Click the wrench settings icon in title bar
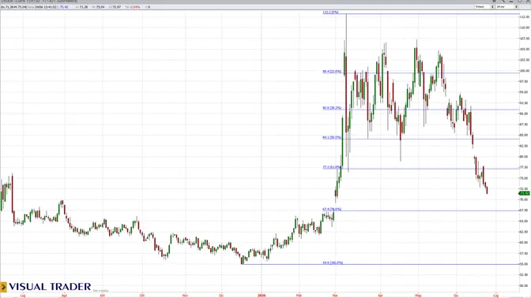The height and width of the screenshot is (298, 531). click(503, 2)
